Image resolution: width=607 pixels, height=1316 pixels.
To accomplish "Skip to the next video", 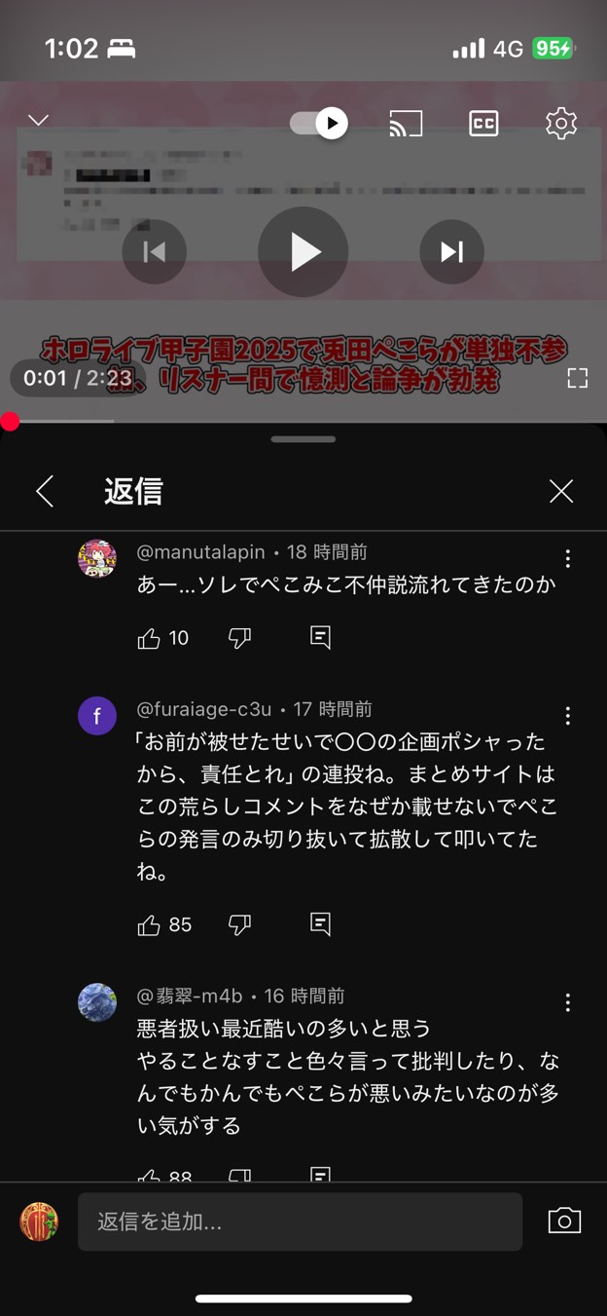I will pos(451,252).
